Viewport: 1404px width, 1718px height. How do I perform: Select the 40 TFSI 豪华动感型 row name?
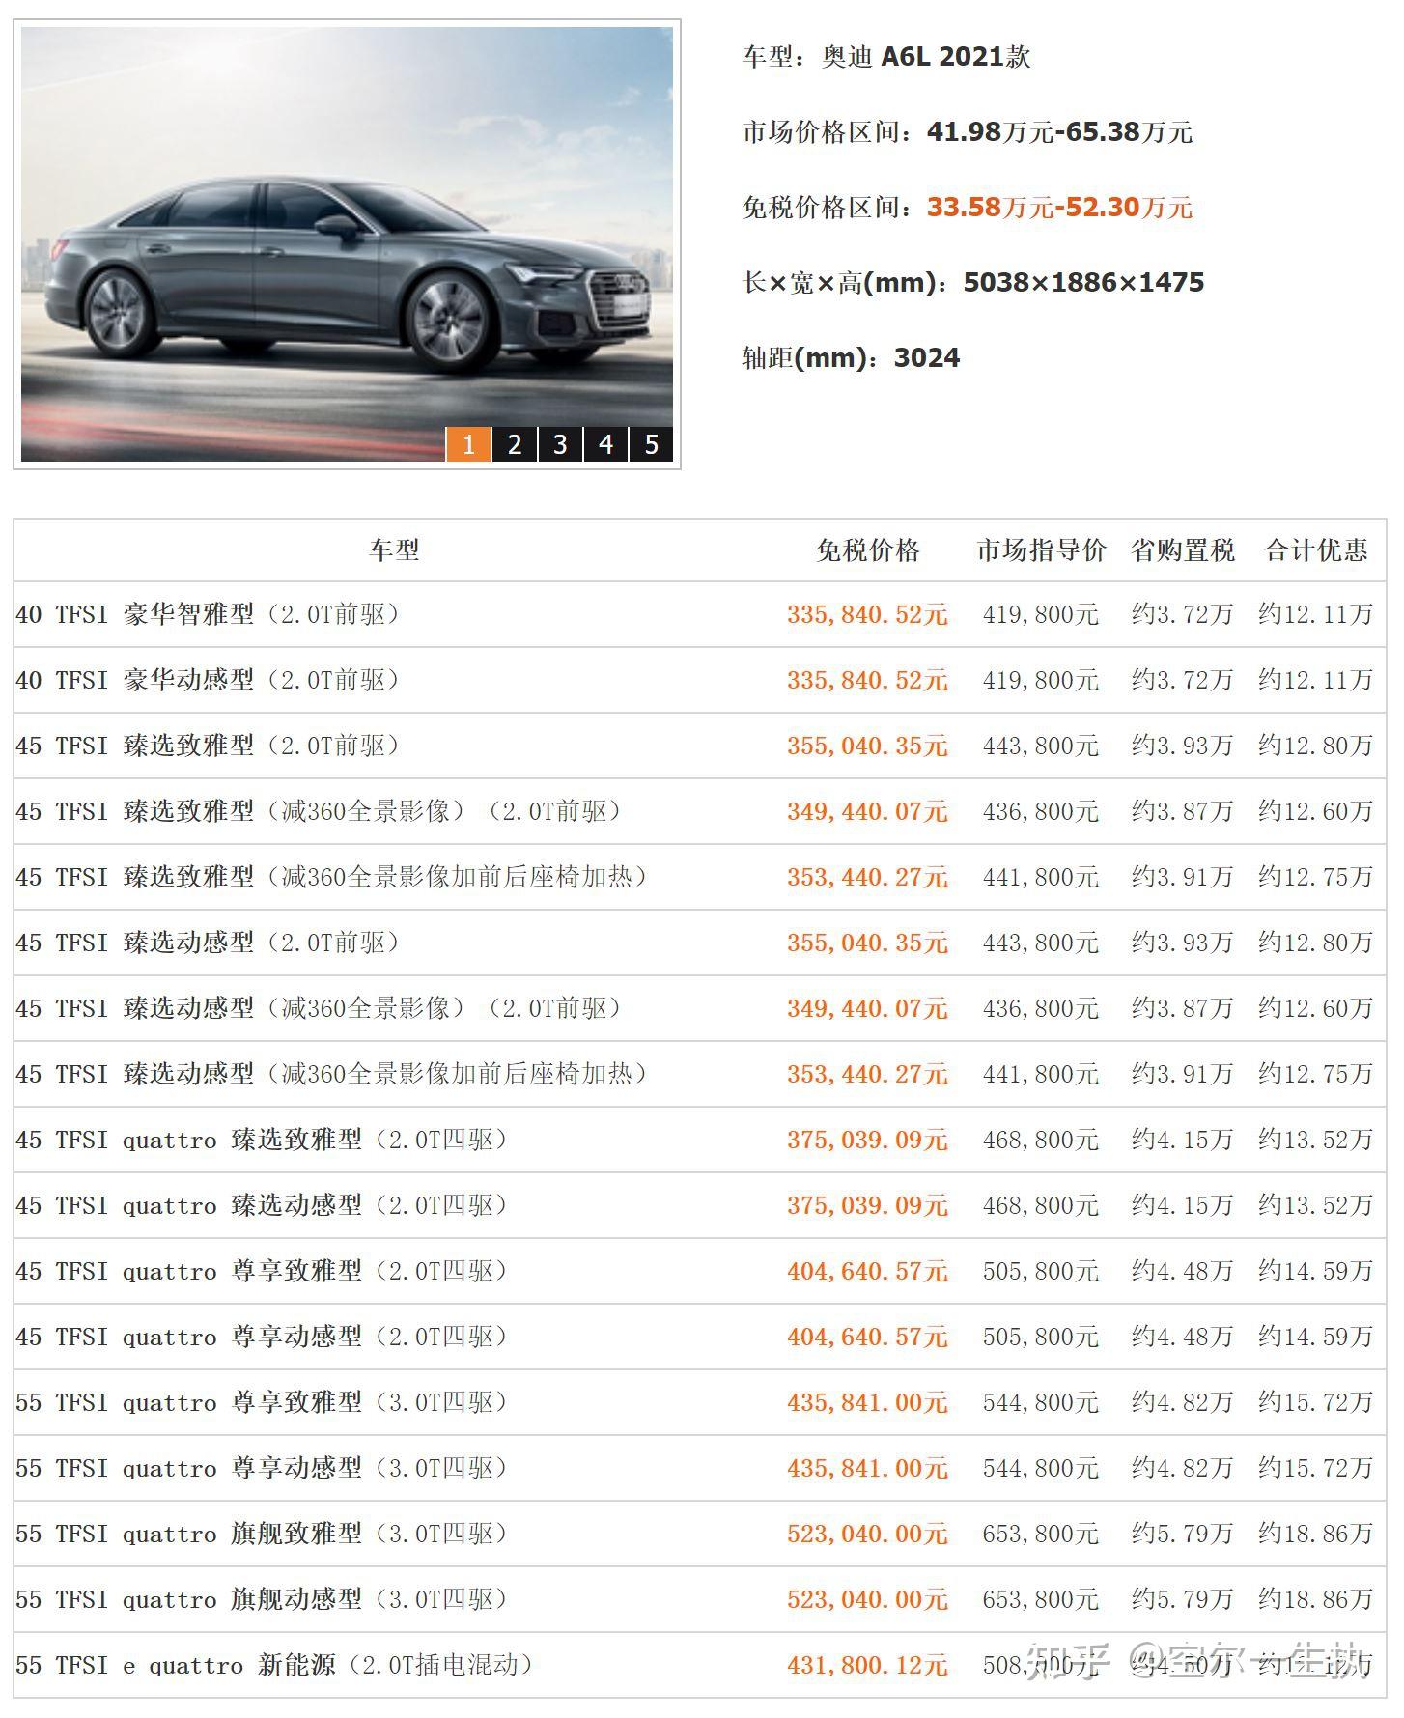(x=208, y=680)
